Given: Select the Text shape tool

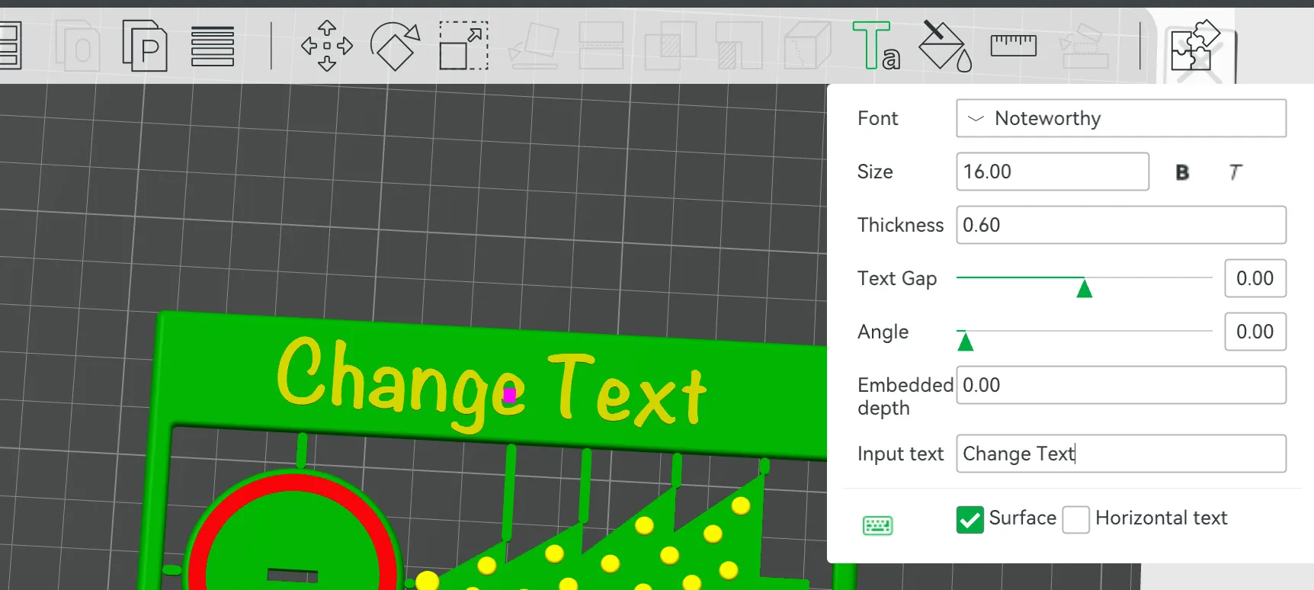Looking at the screenshot, I should point(876,46).
